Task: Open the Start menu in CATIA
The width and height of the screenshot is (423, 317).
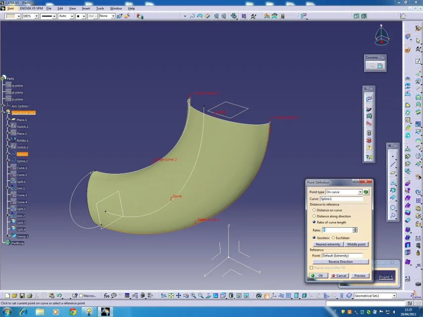Action: (x=10, y=8)
